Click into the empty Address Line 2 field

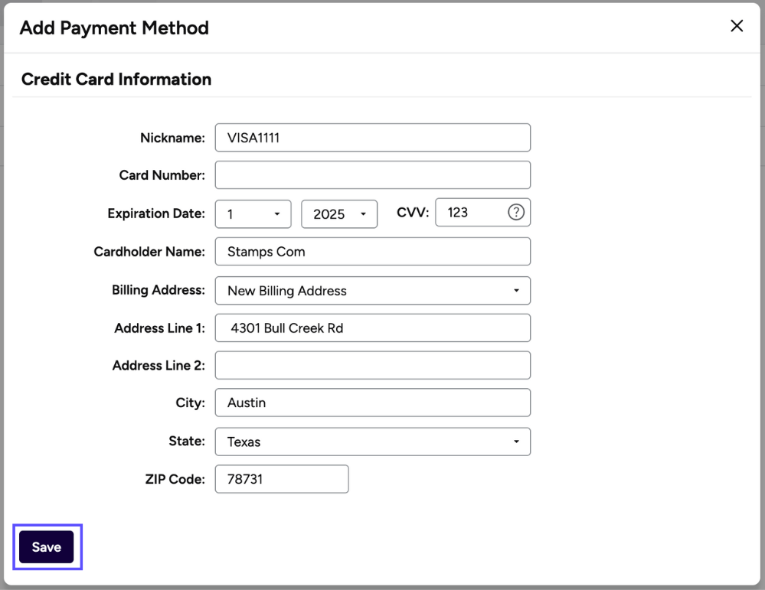coord(372,365)
